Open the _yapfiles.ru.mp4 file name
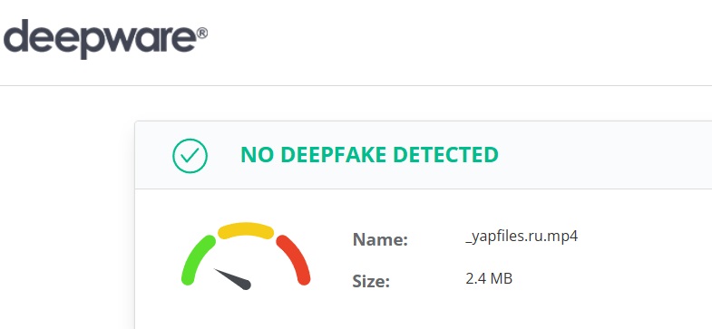 pyautogui.click(x=522, y=237)
